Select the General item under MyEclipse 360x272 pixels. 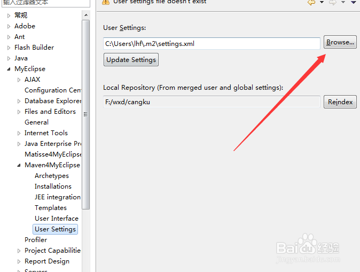(36, 122)
